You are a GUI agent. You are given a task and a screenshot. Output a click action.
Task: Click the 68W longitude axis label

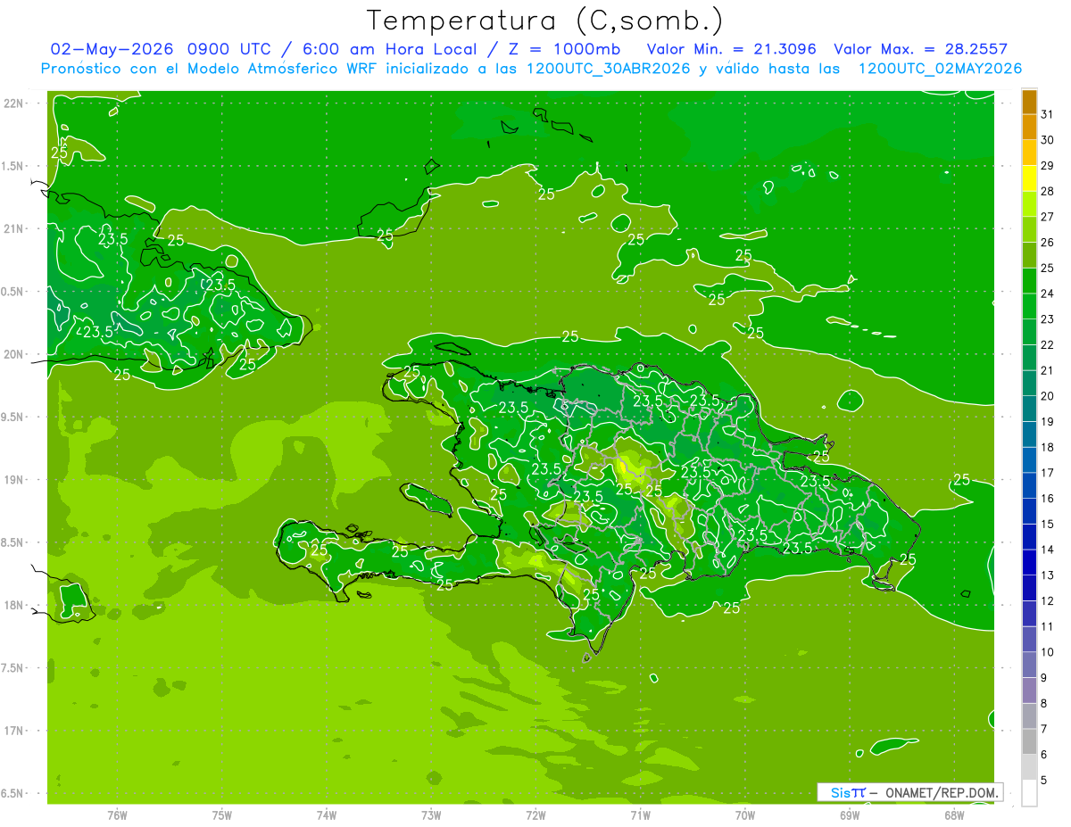point(953,815)
